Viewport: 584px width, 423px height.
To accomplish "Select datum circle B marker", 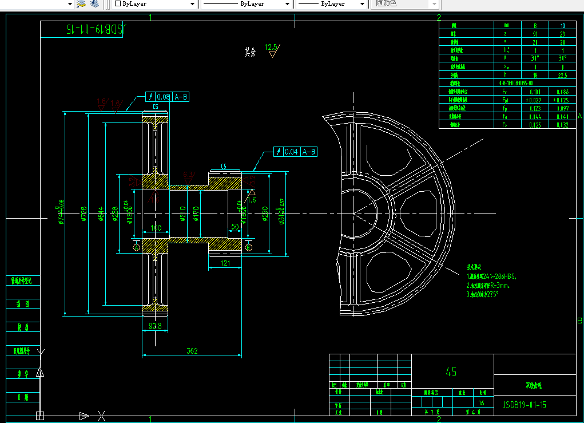I will [249, 247].
